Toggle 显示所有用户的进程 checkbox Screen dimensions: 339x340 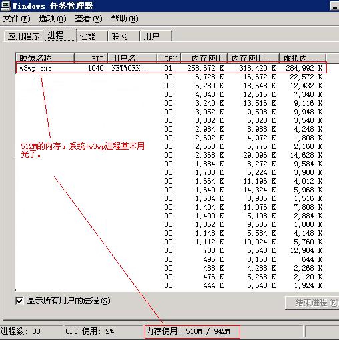pos(19,301)
